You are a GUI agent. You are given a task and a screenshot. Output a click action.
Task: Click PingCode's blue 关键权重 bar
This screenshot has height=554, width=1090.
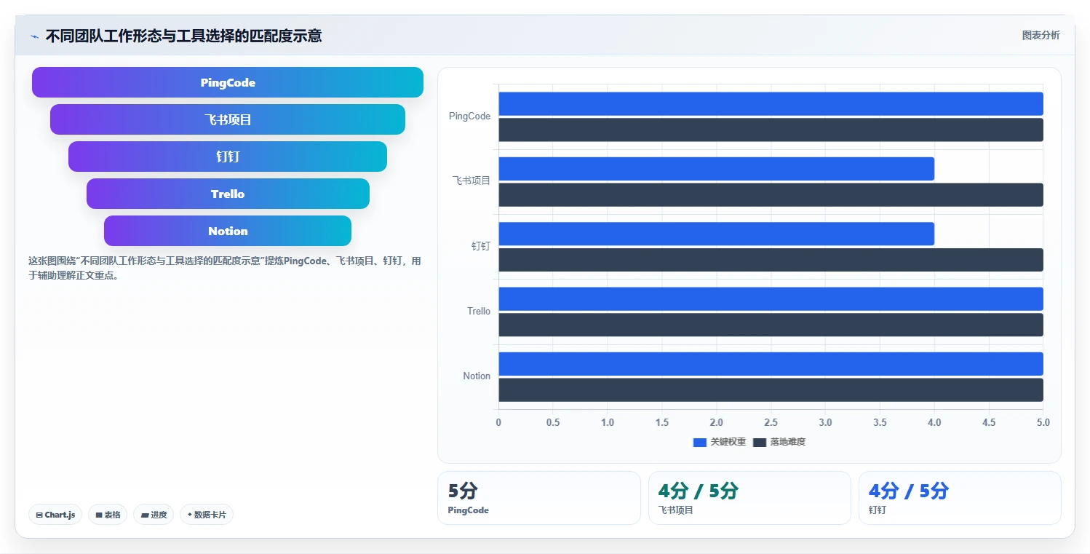pyautogui.click(x=771, y=103)
